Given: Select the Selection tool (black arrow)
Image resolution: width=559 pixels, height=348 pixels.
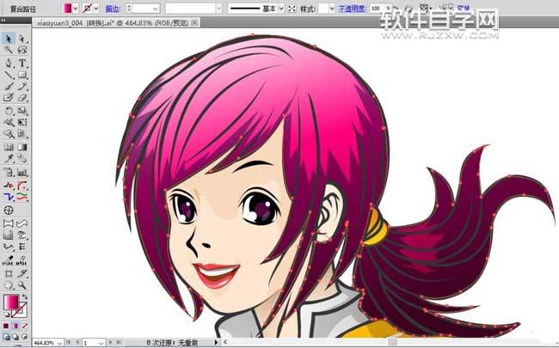Looking at the screenshot, I should pyautogui.click(x=9, y=39).
